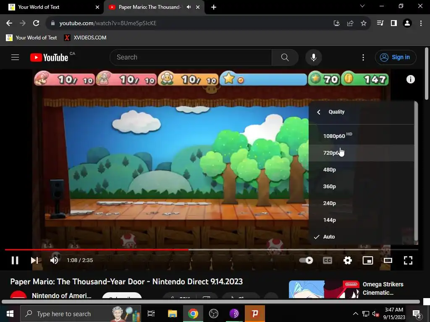430x322 pixels.
Task: Click the Omega Strikers Cinematic title
Action: pos(383,288)
